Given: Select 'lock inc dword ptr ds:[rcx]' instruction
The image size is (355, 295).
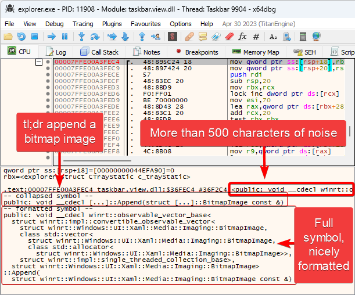Looking at the screenshot, I should pos(284,93).
